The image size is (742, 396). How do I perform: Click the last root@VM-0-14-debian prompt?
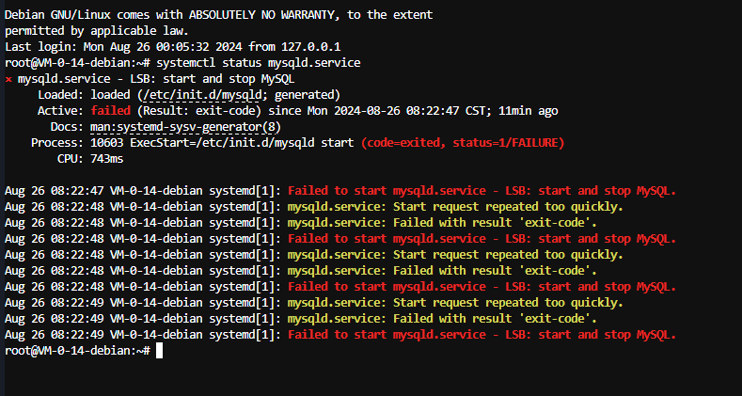78,351
